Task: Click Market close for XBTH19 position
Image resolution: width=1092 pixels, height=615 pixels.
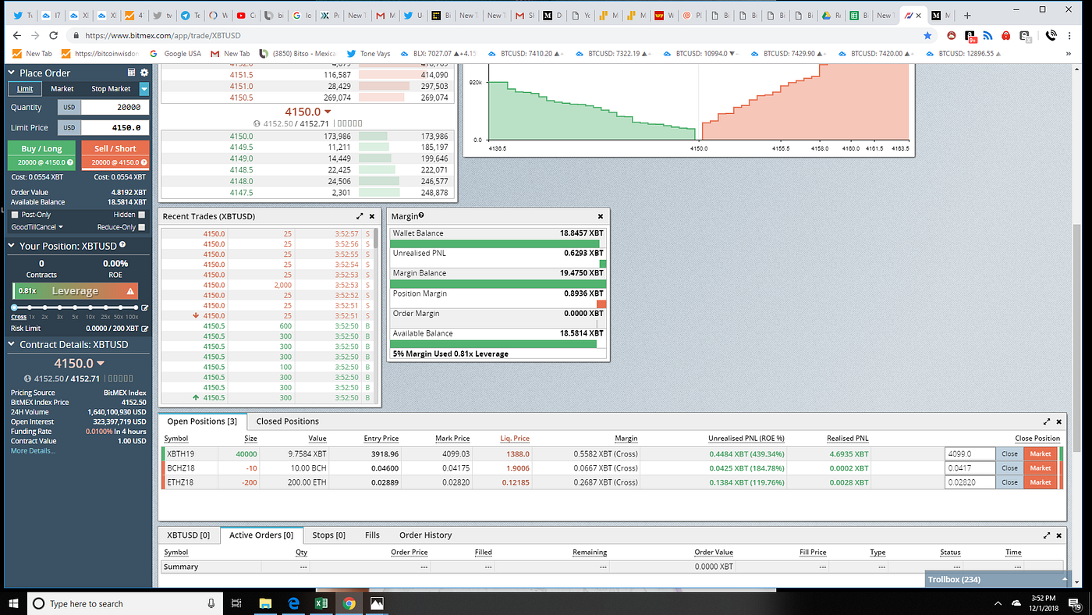Action: pos(1041,453)
